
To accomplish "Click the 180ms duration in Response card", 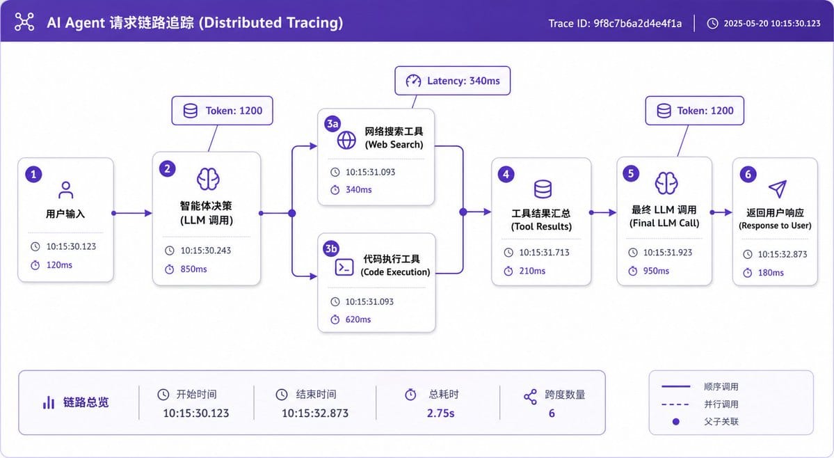I will 771,273.
